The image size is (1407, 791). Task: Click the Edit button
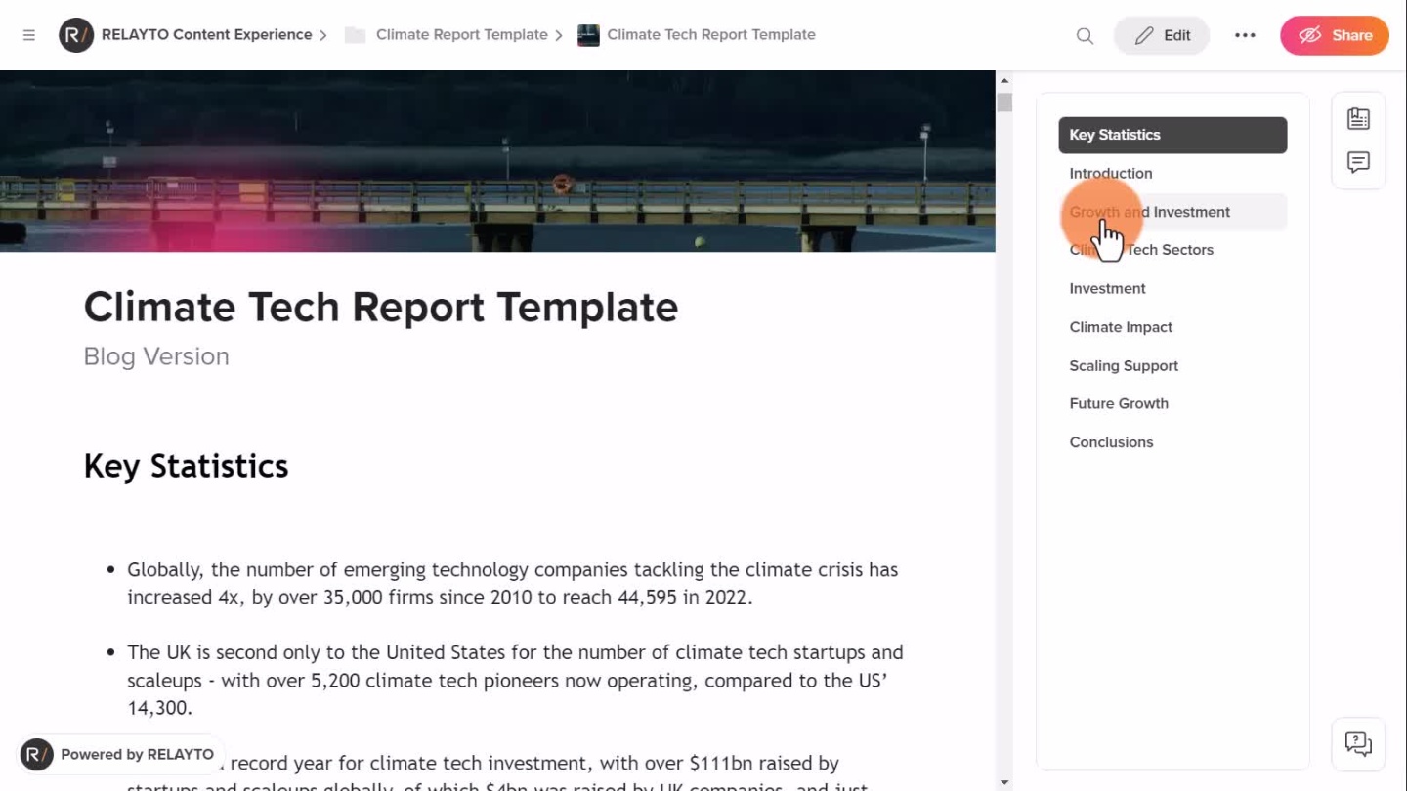tap(1162, 35)
